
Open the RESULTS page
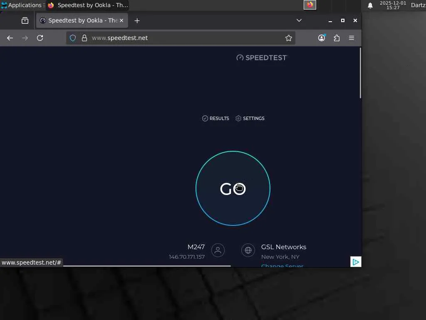(x=216, y=118)
